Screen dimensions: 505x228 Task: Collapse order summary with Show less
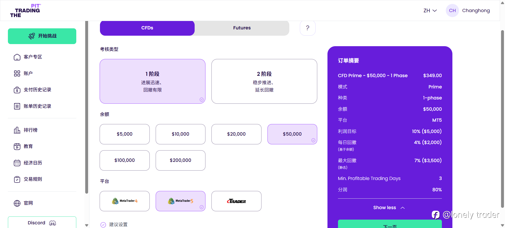389,208
